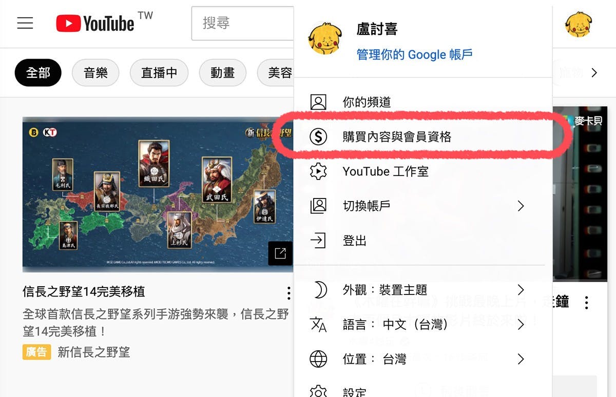
Task: Click the 搜尋 search input field
Action: pyautogui.click(x=242, y=23)
